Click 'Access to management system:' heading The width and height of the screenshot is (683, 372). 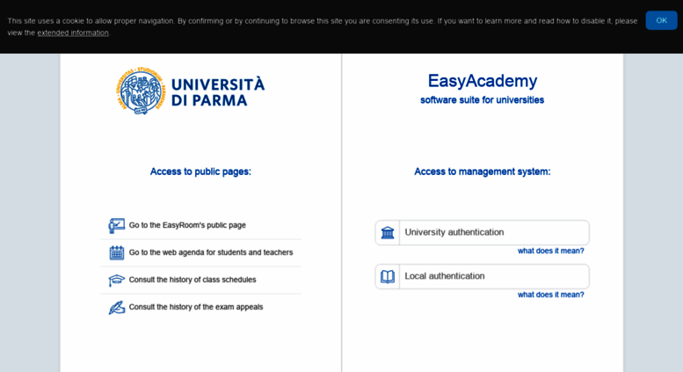[x=483, y=171]
